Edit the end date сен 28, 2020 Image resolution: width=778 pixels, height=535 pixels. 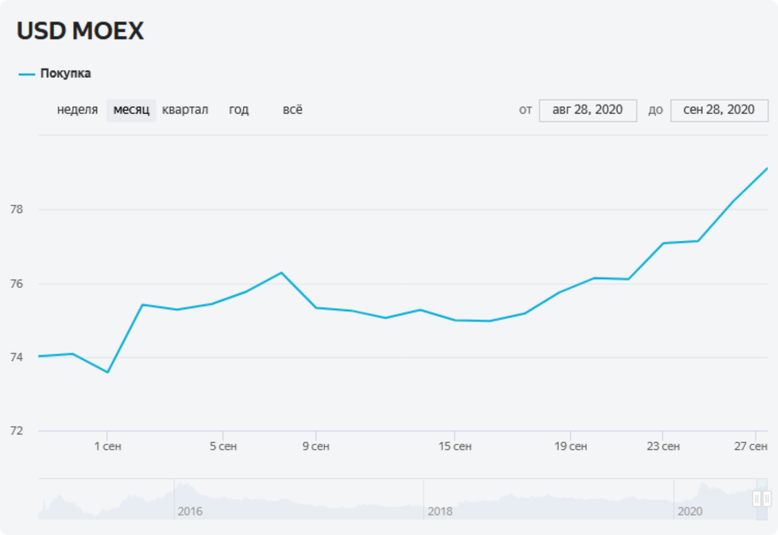[720, 110]
